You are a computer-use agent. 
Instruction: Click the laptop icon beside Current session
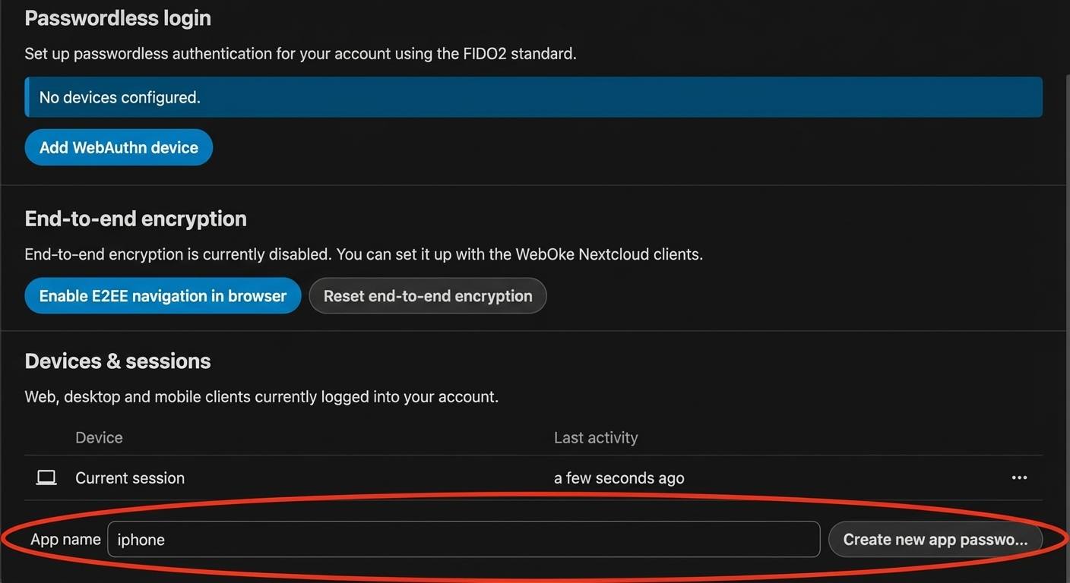pyautogui.click(x=46, y=477)
